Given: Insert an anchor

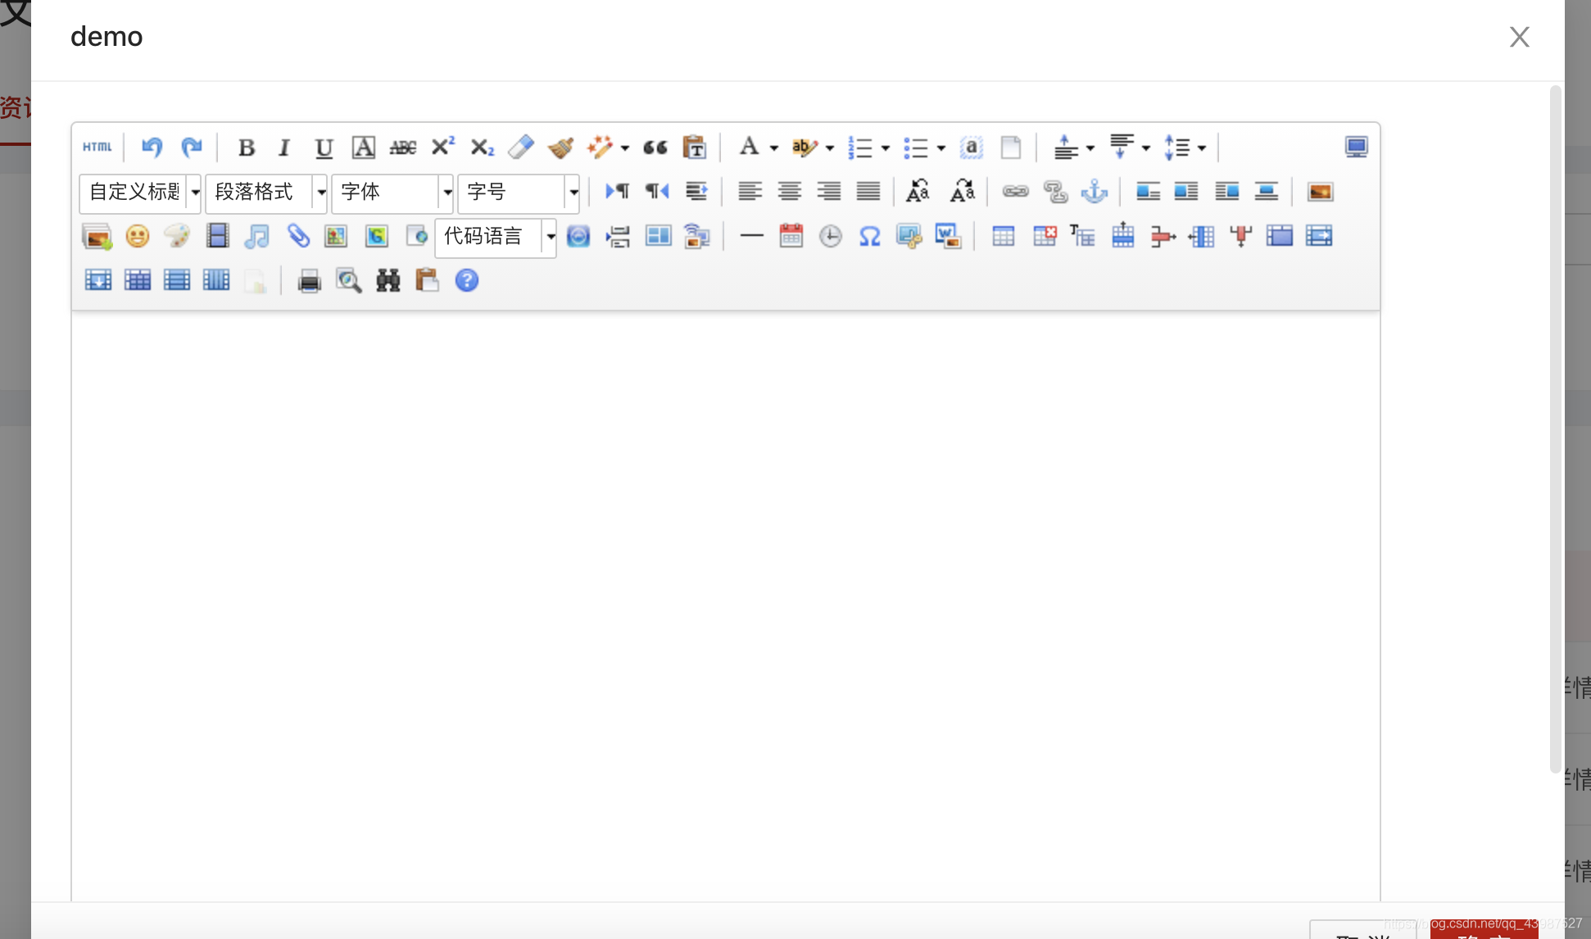Looking at the screenshot, I should 1094,192.
